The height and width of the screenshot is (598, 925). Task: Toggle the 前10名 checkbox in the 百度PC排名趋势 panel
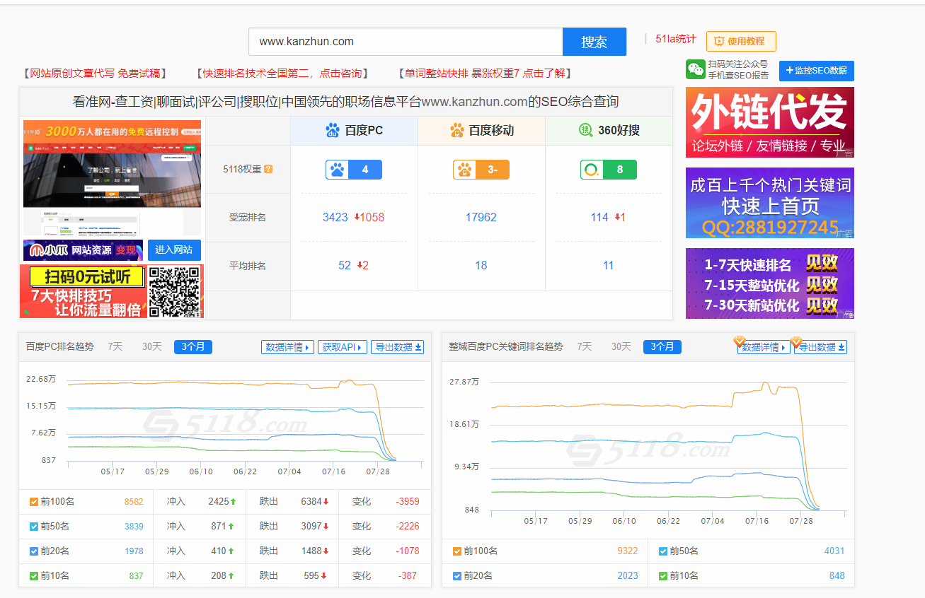[34, 576]
